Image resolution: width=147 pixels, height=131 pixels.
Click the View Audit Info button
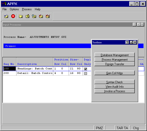(x=114, y=86)
